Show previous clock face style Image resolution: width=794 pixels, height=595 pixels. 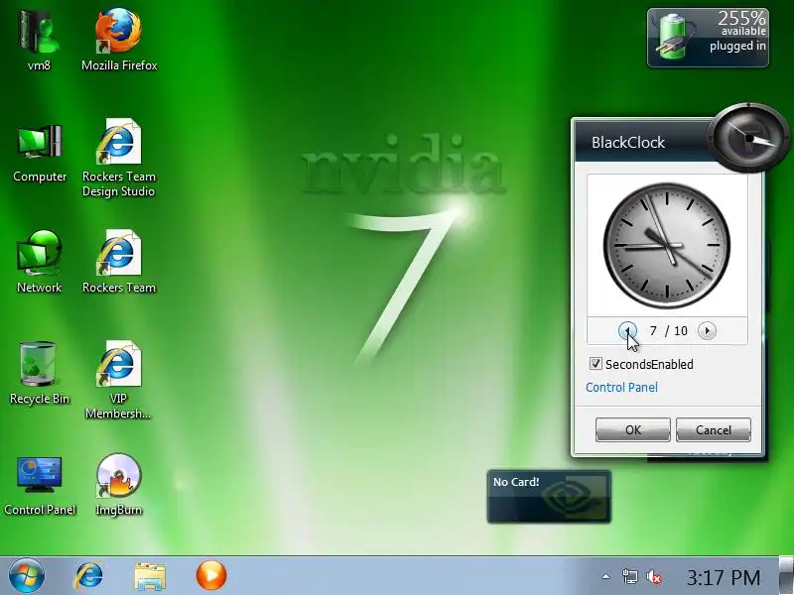coord(627,331)
